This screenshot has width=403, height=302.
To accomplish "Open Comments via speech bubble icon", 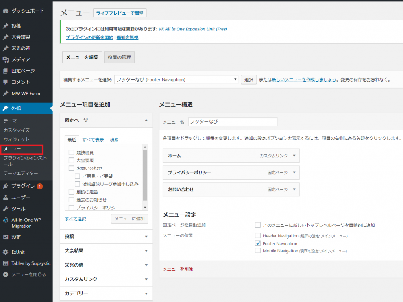I will pyautogui.click(x=6, y=82).
